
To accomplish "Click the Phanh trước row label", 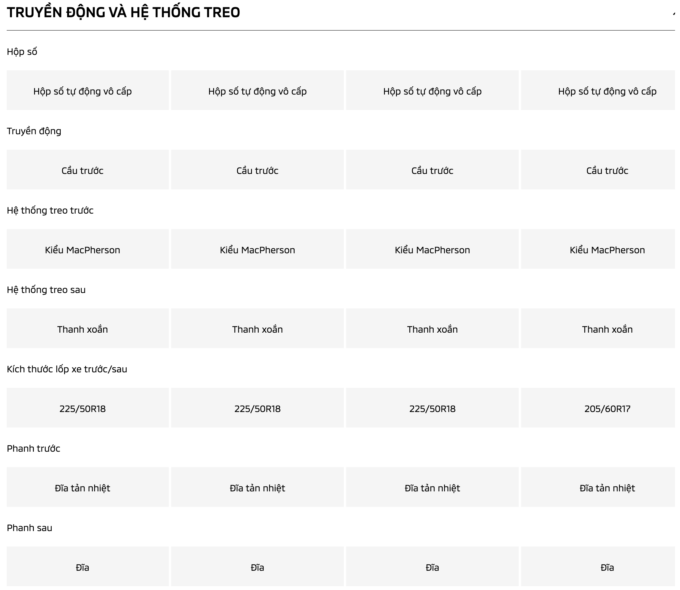I will [x=34, y=448].
